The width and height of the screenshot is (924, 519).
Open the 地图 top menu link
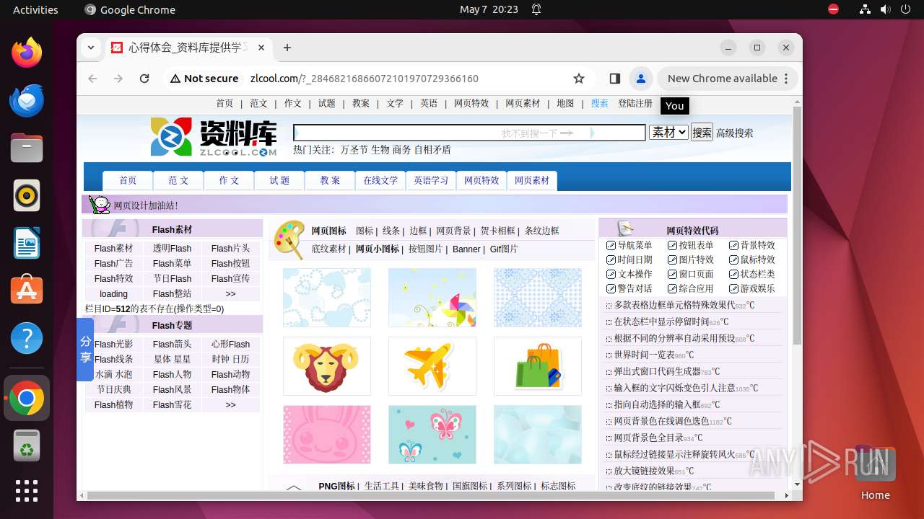click(565, 103)
